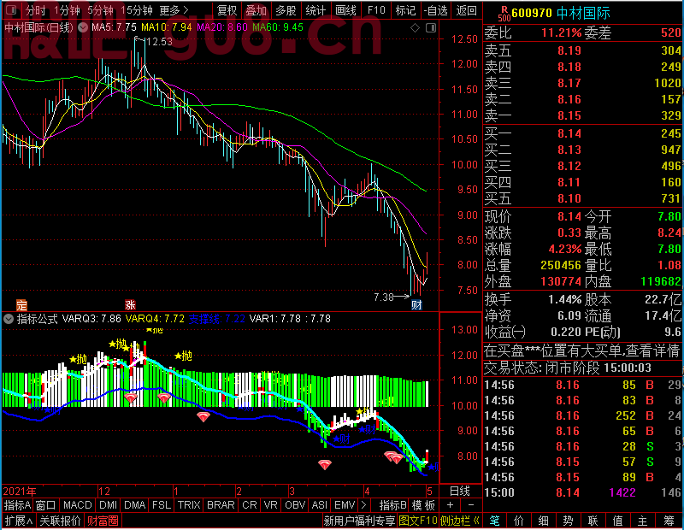The height and width of the screenshot is (530, 684).
Task: Switch indicator to VR
Action: (x=270, y=505)
